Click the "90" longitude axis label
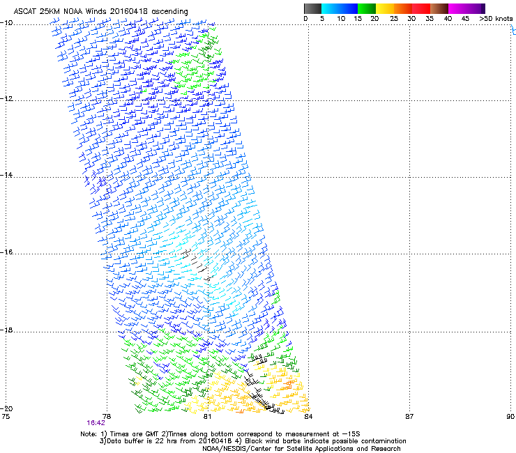This screenshot has height=453, width=516. pyautogui.click(x=510, y=417)
